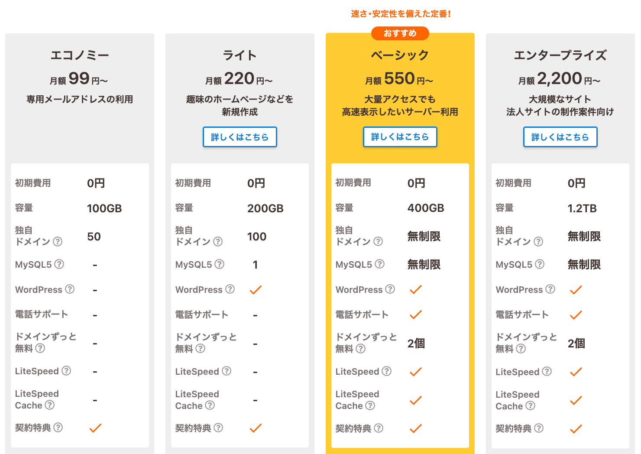Click MySQL5 help icon in エンタープライズ
This screenshot has height=454, width=641.
coord(540,264)
